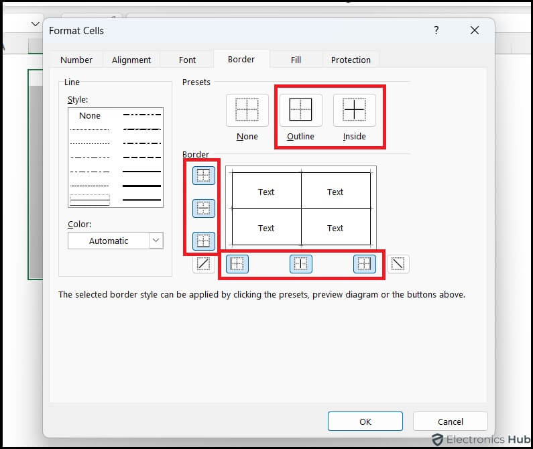Toggle the top border button
The height and width of the screenshot is (449, 533).
coord(204,176)
